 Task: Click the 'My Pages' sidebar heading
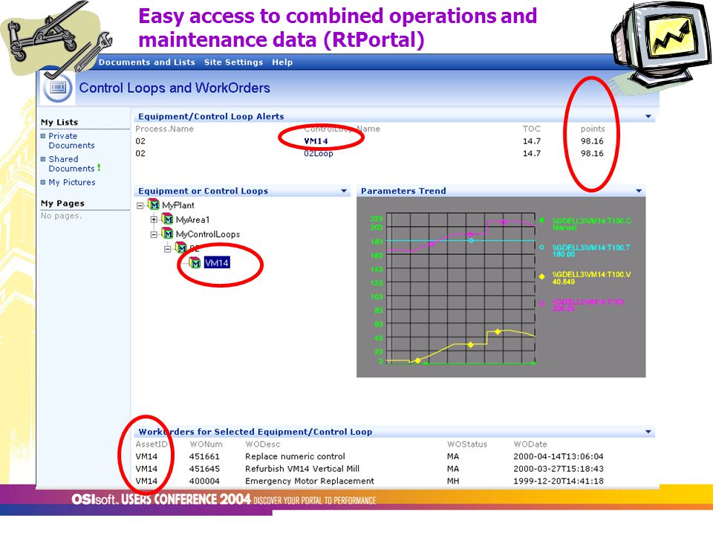click(62, 204)
